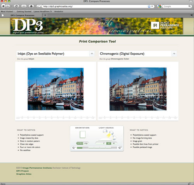Open the Most Visited bookmarks menu
The image size is (194, 185).
click(x=8, y=11)
